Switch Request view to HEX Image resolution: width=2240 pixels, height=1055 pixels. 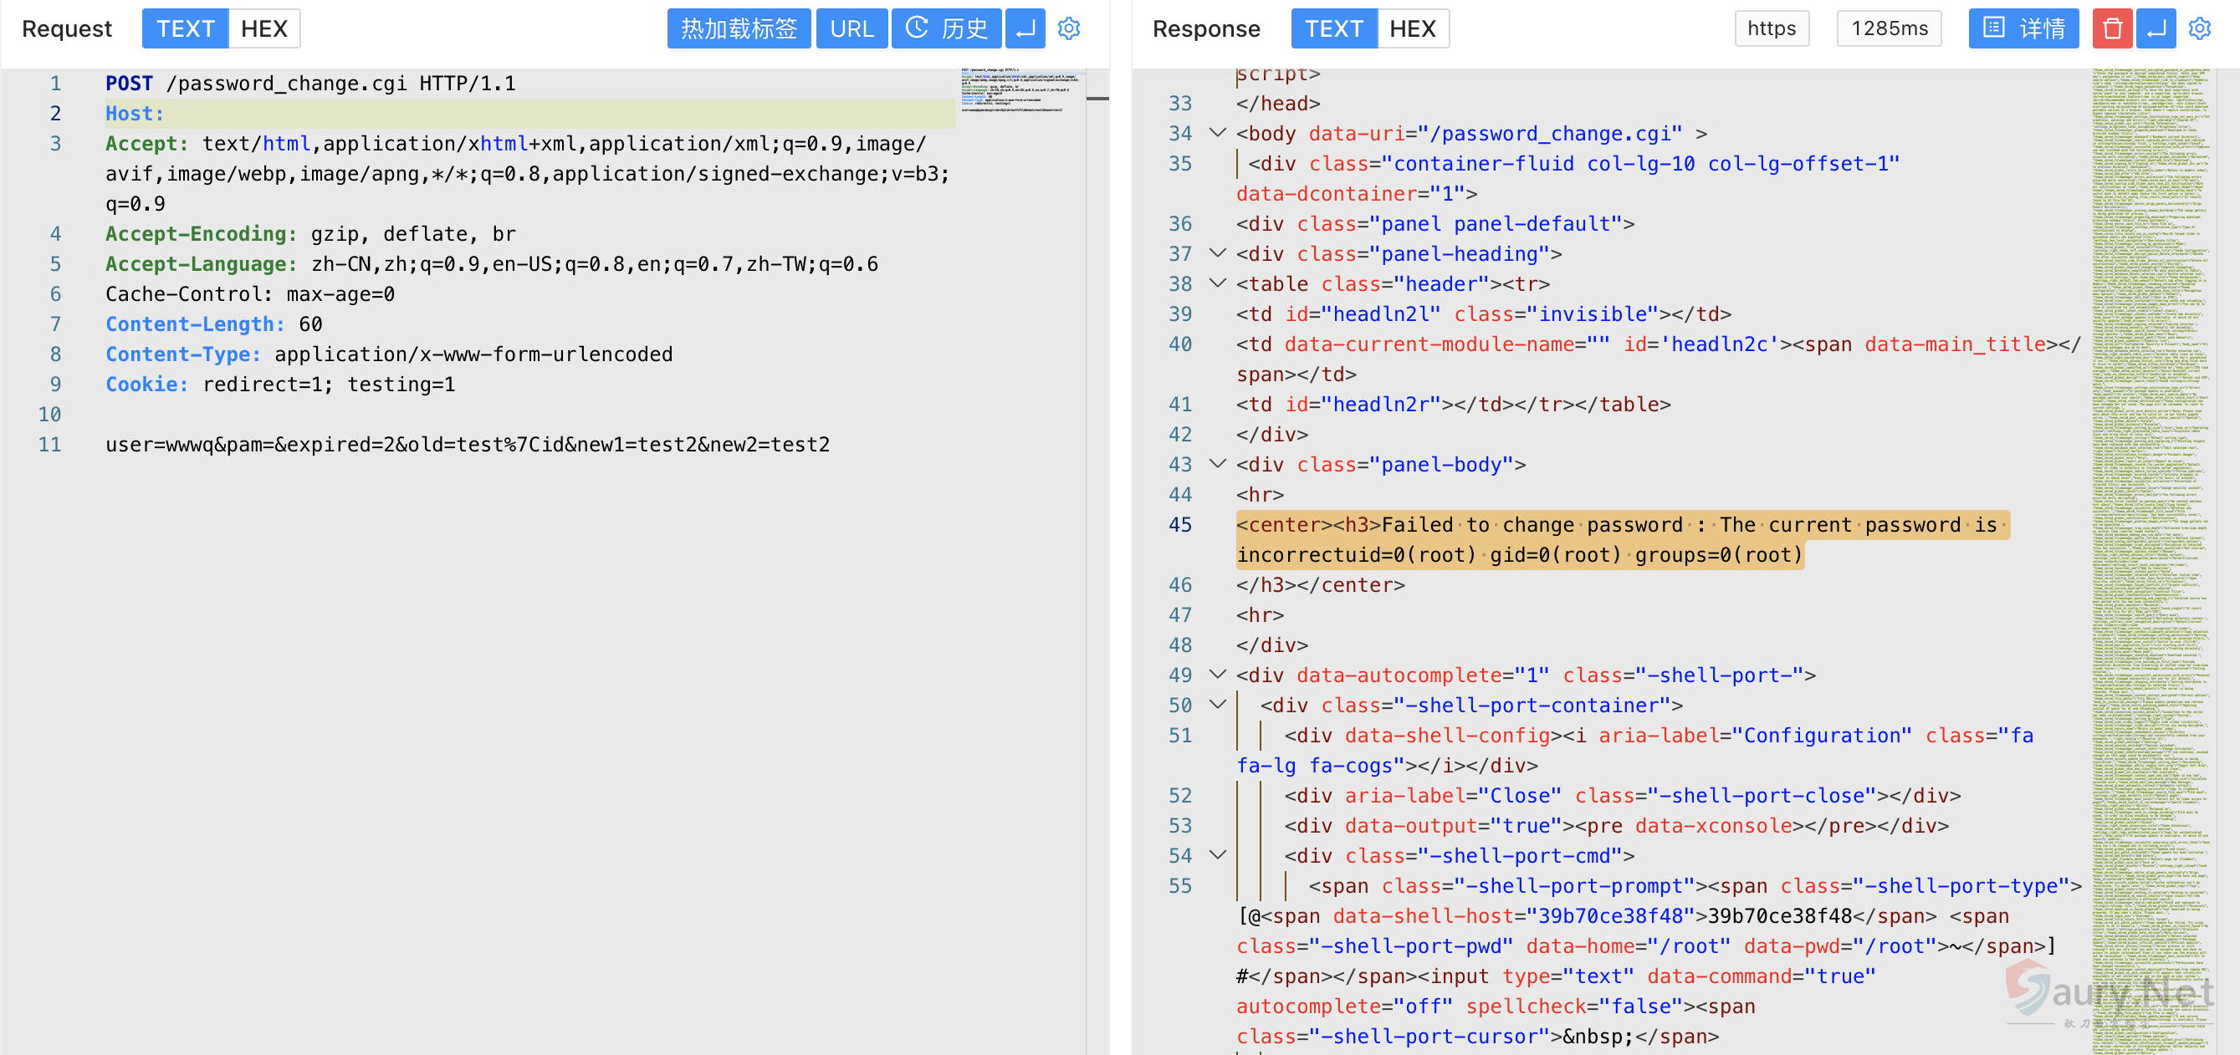click(x=263, y=28)
